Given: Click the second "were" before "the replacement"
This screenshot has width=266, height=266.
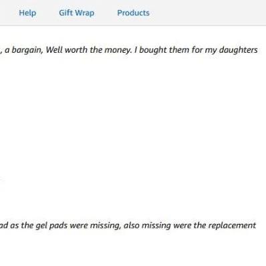Looking at the screenshot, I should tap(182, 226).
